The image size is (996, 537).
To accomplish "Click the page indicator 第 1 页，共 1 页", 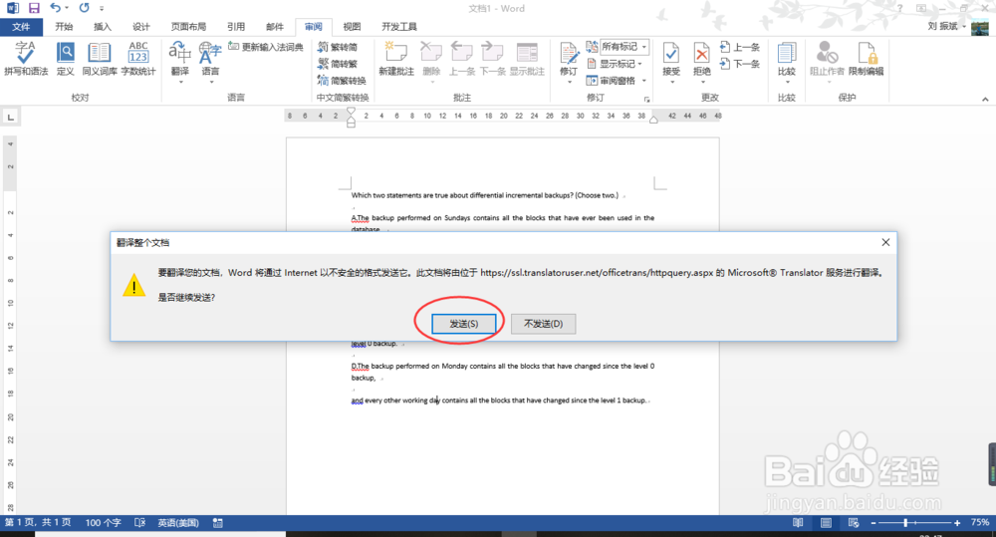I will [x=38, y=522].
